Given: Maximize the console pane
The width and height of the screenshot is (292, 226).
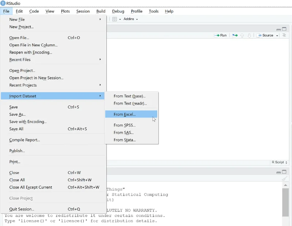Looking at the screenshot, I should point(284,172).
